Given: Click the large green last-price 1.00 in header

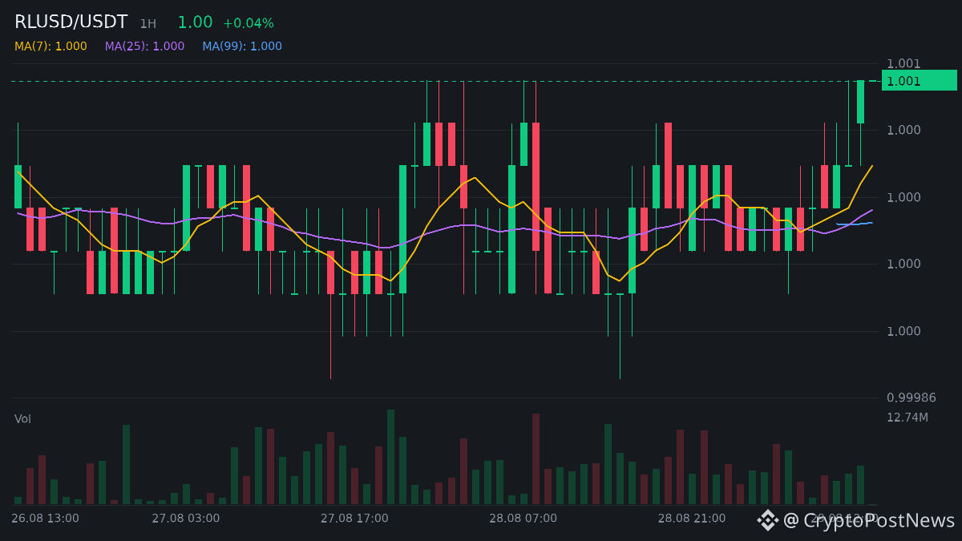Looking at the screenshot, I should (x=195, y=22).
